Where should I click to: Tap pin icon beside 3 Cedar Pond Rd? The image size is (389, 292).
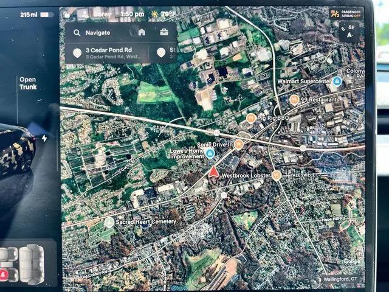pos(77,53)
